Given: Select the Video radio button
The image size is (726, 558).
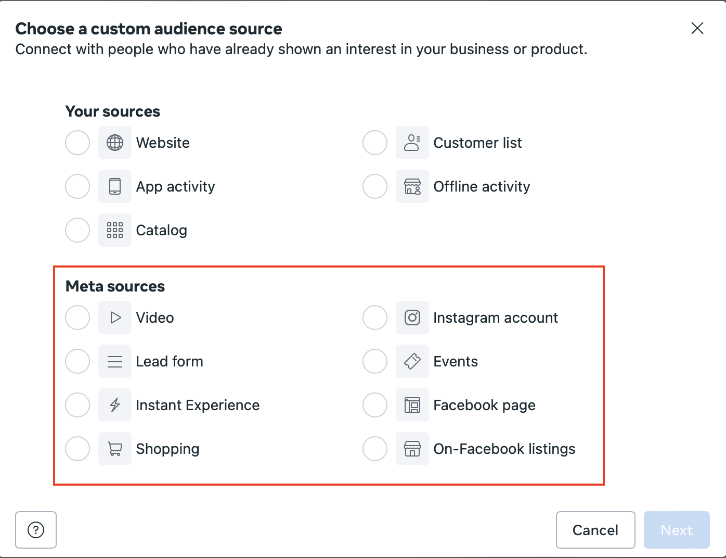Looking at the screenshot, I should pos(77,318).
